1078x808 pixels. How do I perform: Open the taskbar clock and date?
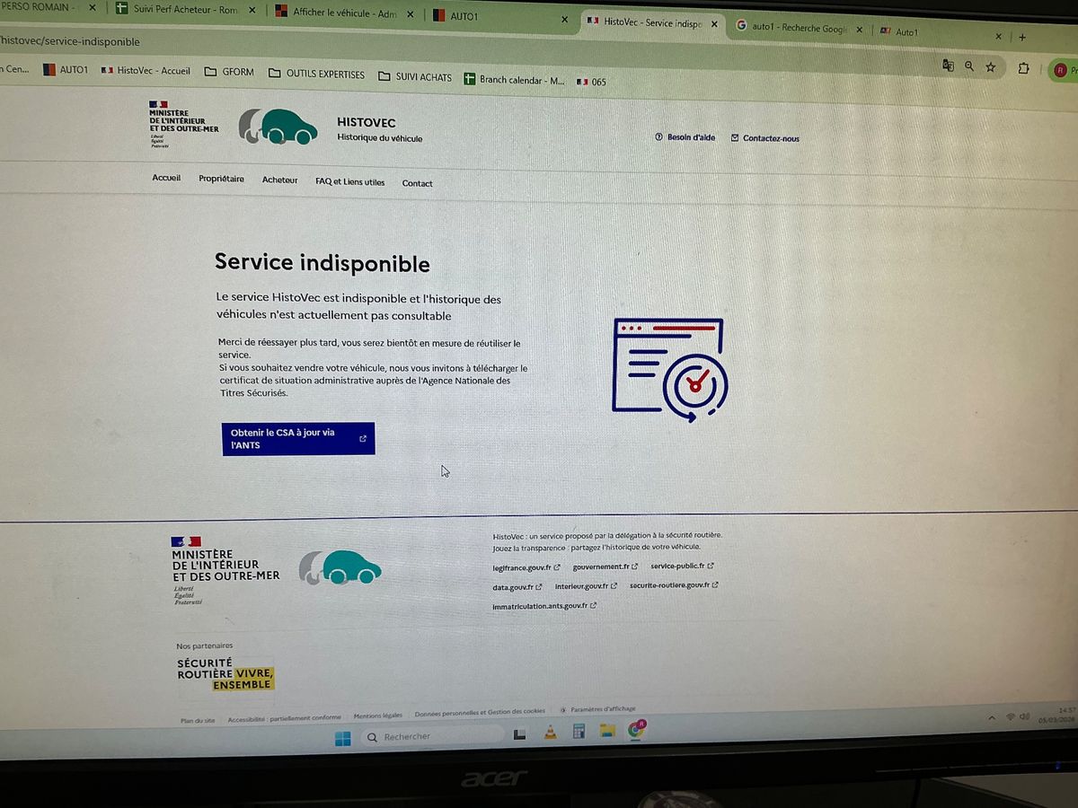[1056, 715]
